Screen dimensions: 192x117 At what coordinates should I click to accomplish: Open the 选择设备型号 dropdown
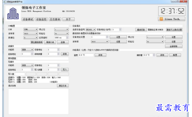pyautogui.click(x=91, y=29)
